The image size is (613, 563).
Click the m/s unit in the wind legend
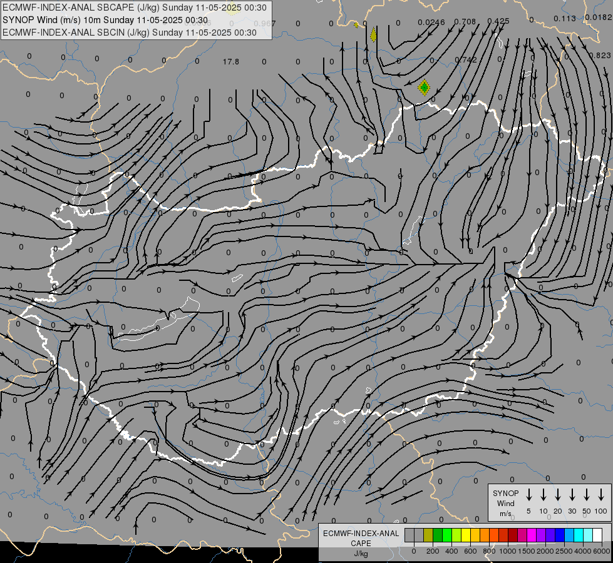505,514
